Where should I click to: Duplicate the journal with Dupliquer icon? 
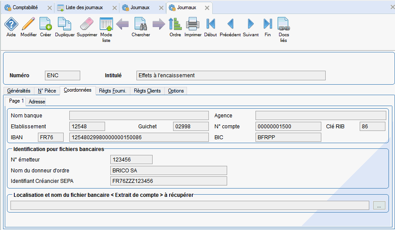coord(65,24)
